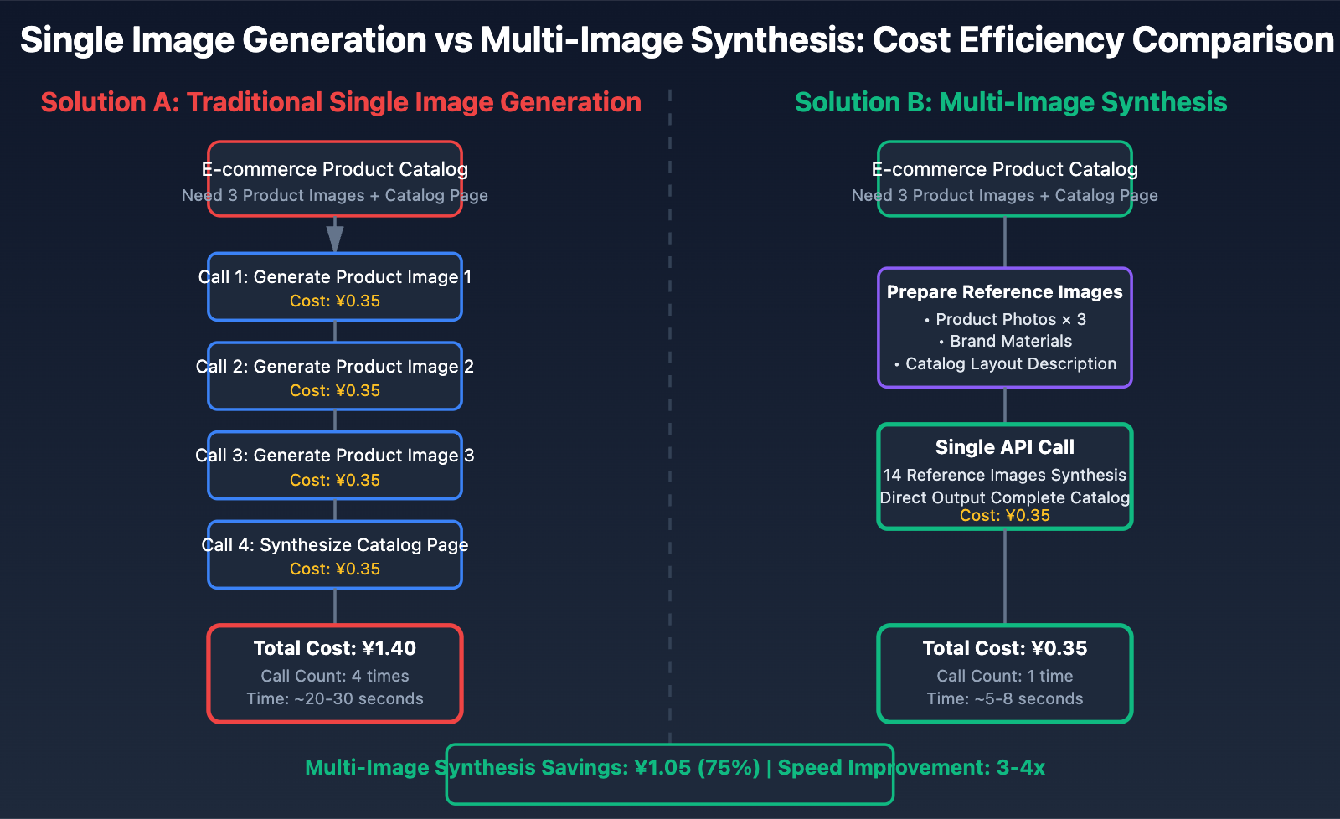Image resolution: width=1340 pixels, height=819 pixels.
Task: Click the Multi-Image Synthesis Savings banner
Action: point(669,767)
